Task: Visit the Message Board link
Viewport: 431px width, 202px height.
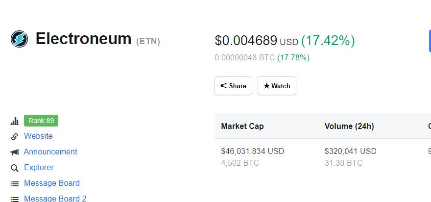Action: 52,183
